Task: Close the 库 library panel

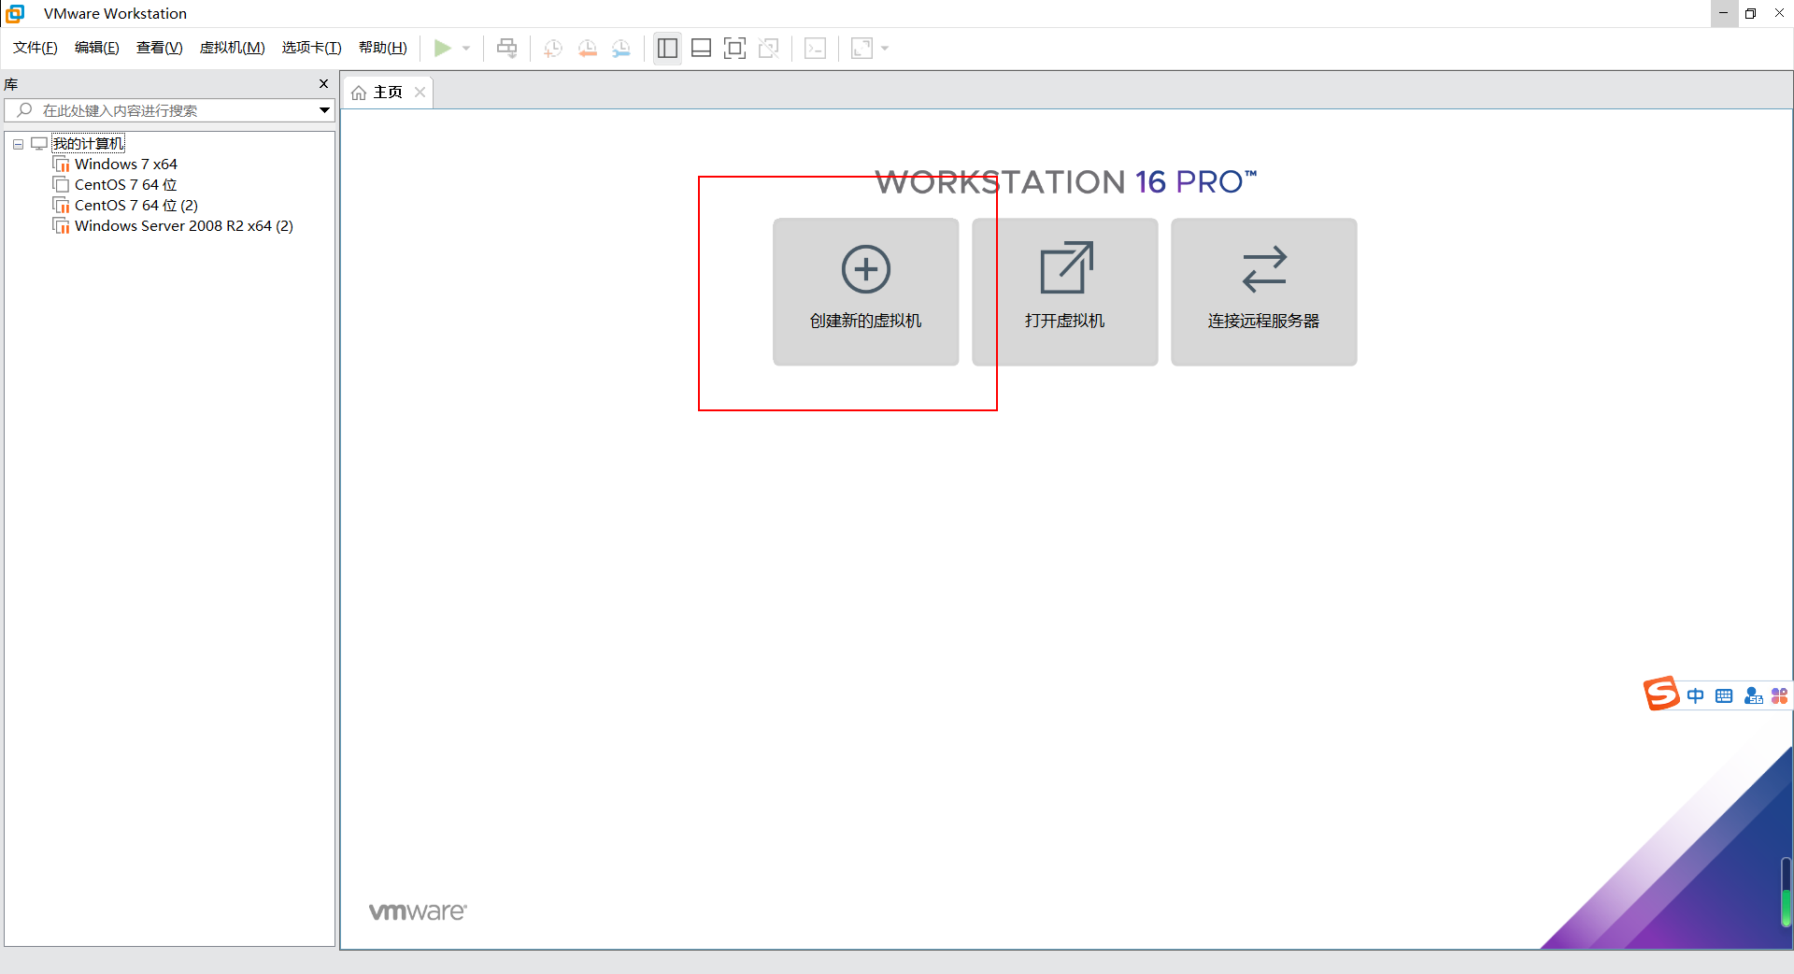Action: (x=323, y=84)
